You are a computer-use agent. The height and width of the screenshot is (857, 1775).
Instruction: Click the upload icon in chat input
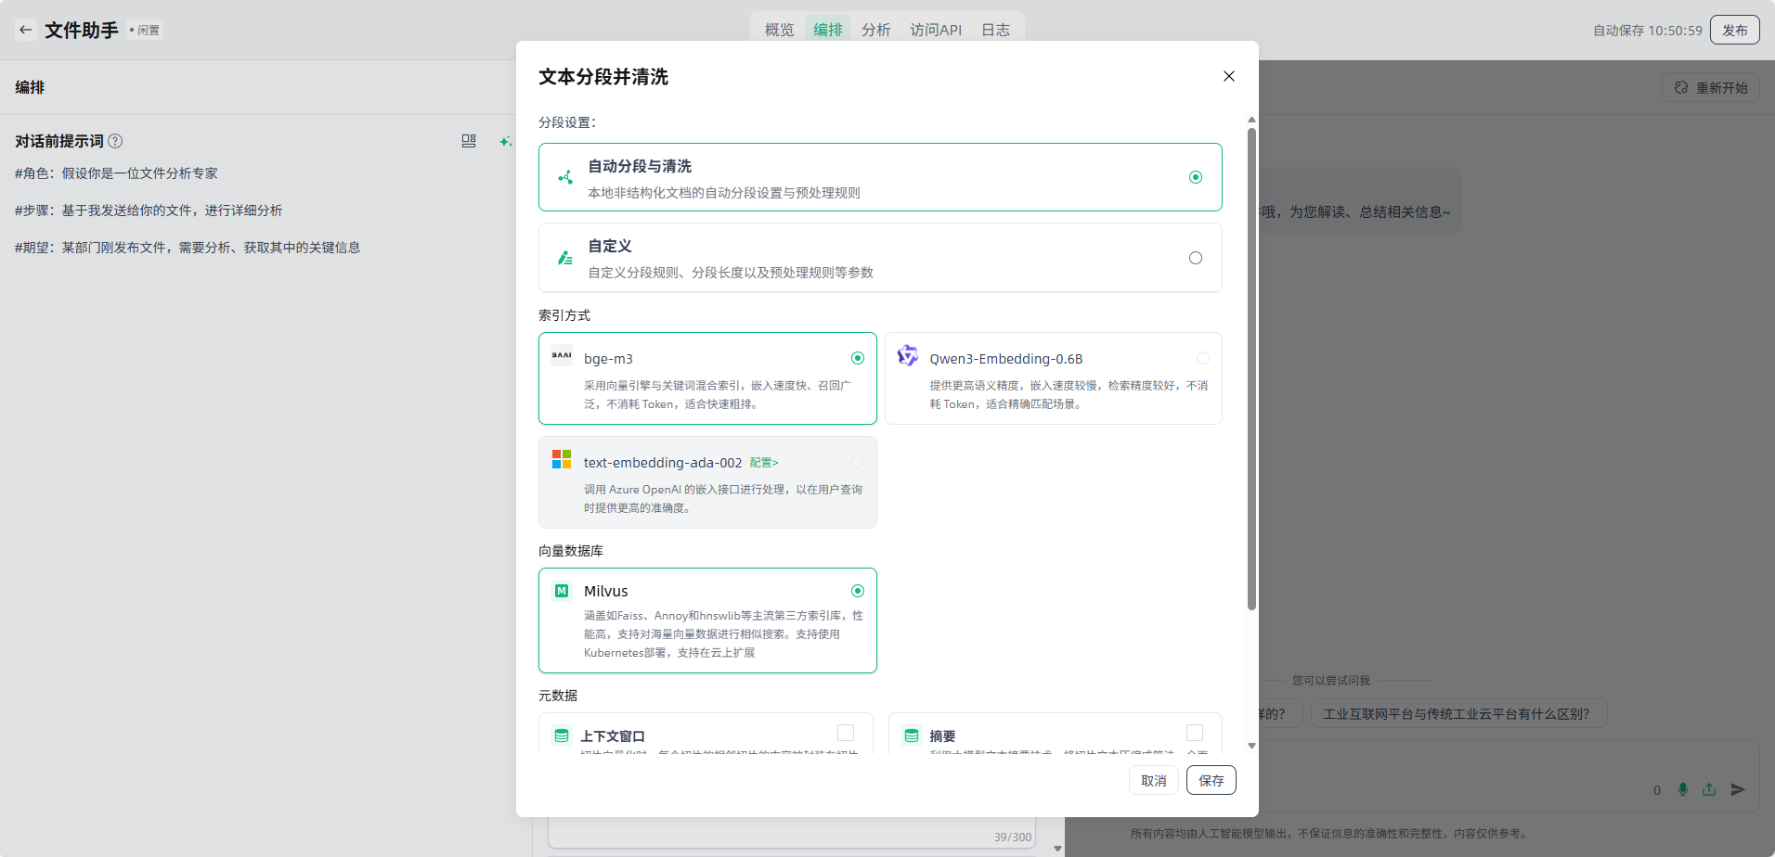(1709, 789)
